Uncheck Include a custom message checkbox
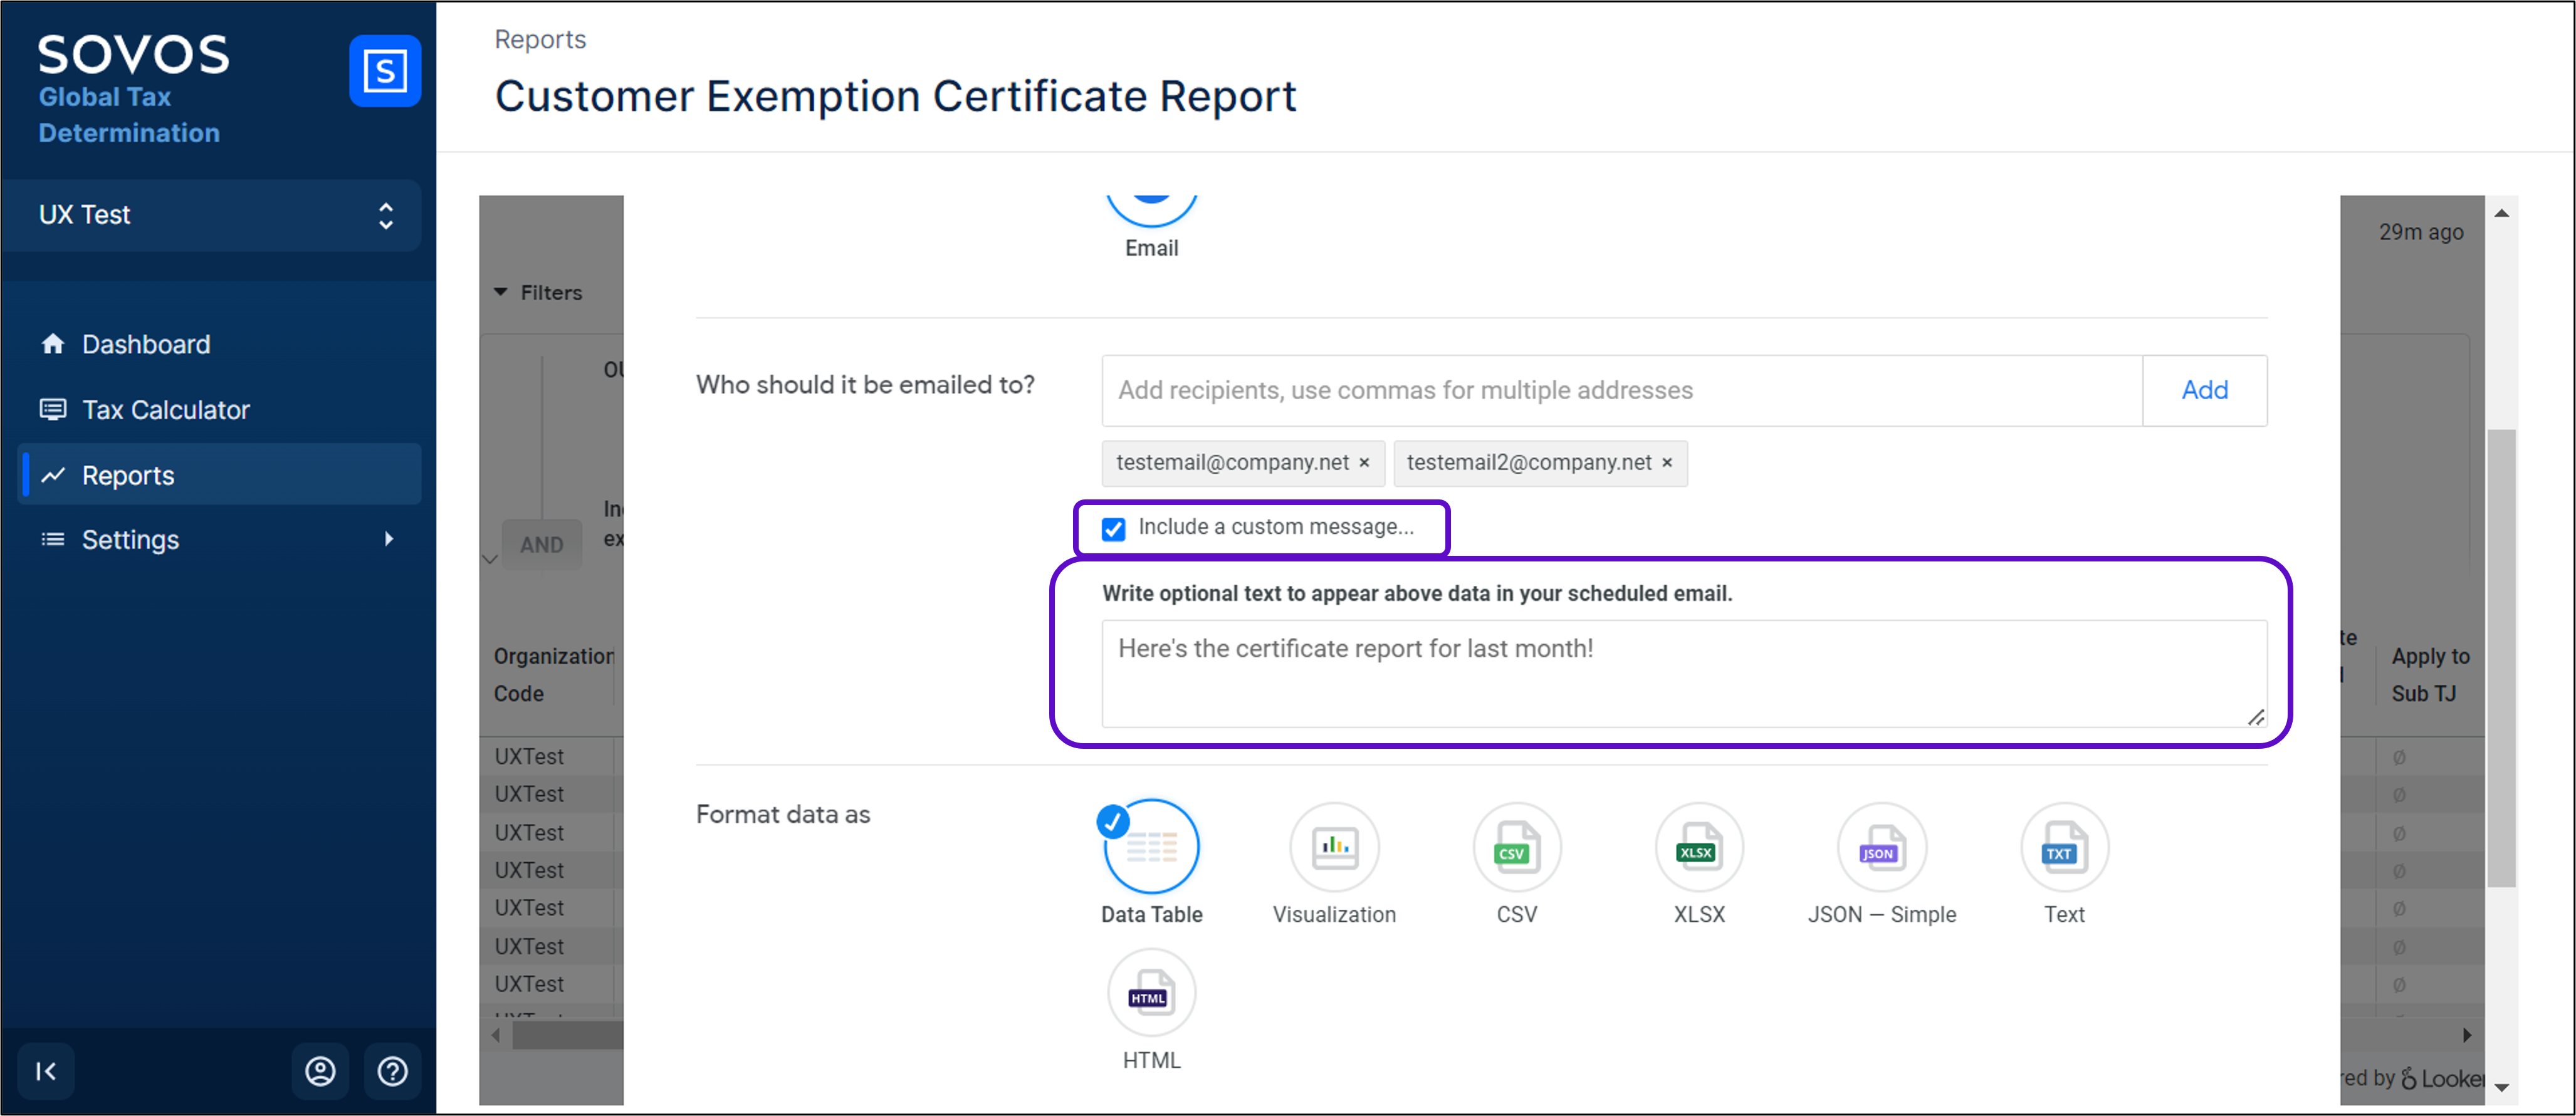Screen dimensions: 2576x1116 coord(1113,528)
